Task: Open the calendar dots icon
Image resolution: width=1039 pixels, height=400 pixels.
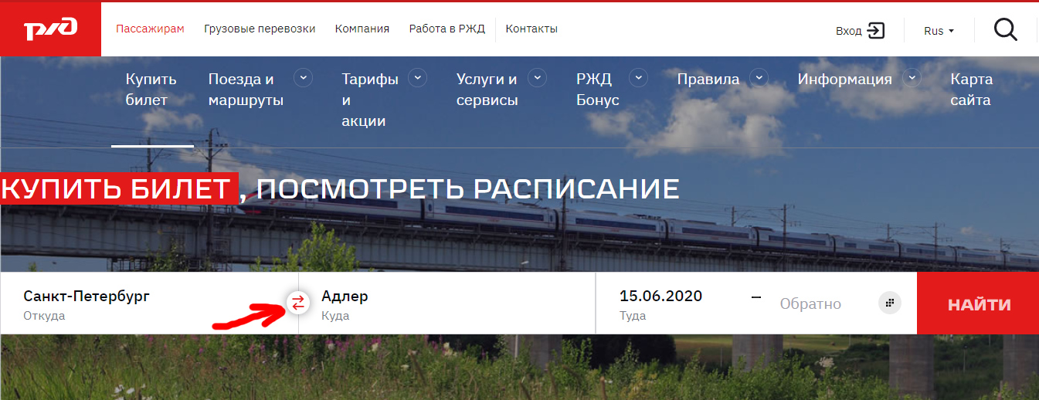Action: click(x=890, y=303)
